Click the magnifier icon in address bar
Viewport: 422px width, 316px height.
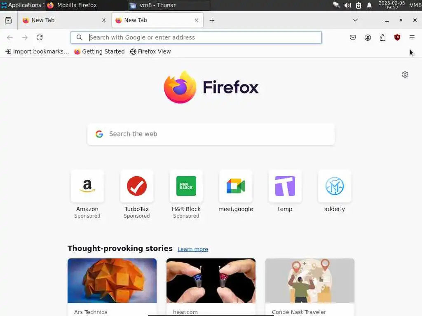pyautogui.click(x=80, y=37)
